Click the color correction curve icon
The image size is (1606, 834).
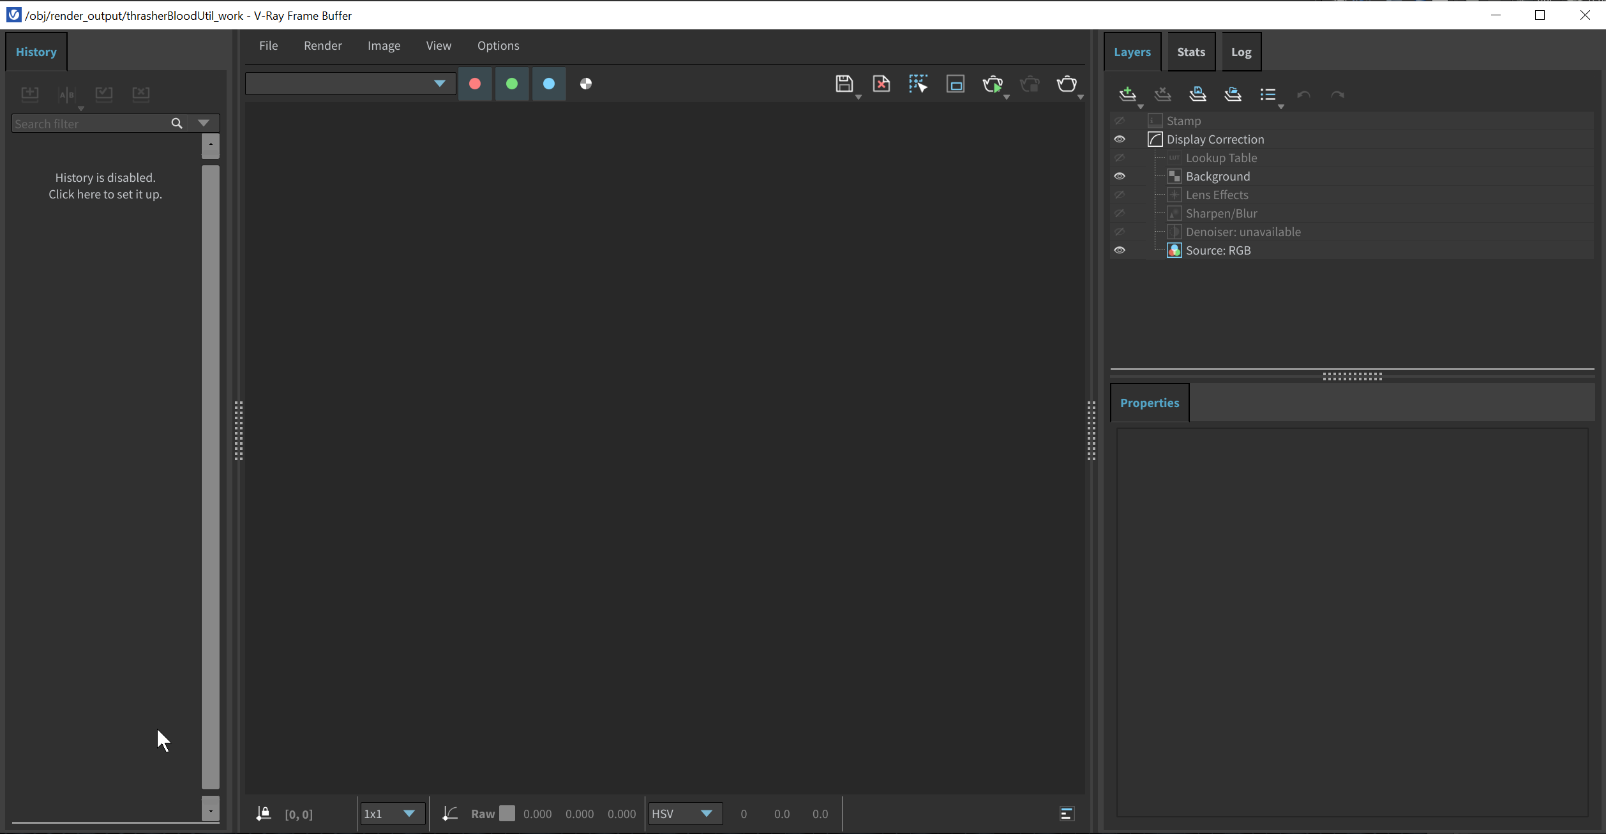click(x=449, y=814)
